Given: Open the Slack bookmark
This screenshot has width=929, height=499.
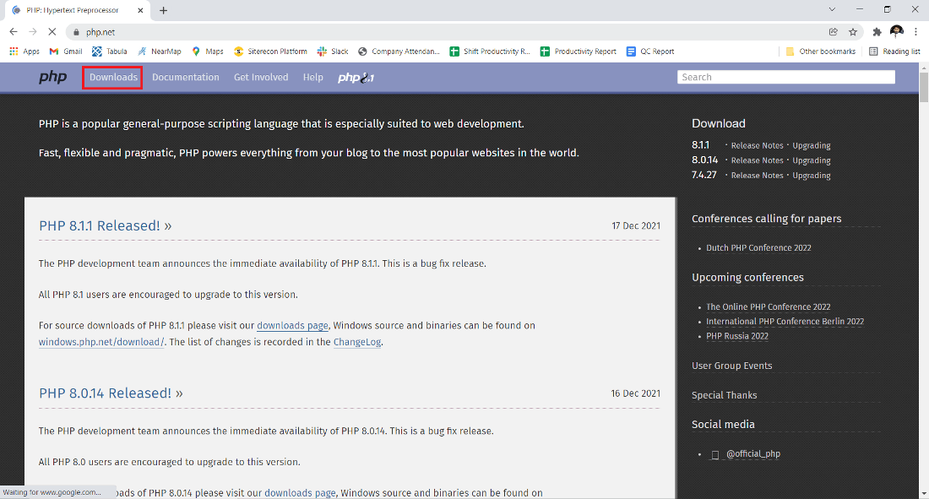Looking at the screenshot, I should click(x=333, y=52).
